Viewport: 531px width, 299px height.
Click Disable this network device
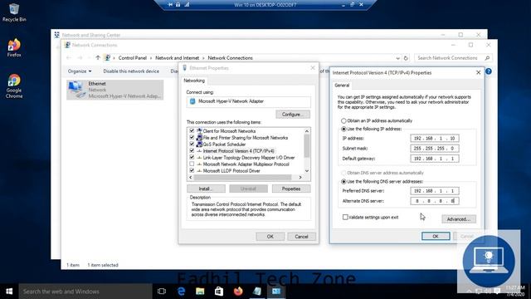coord(131,71)
